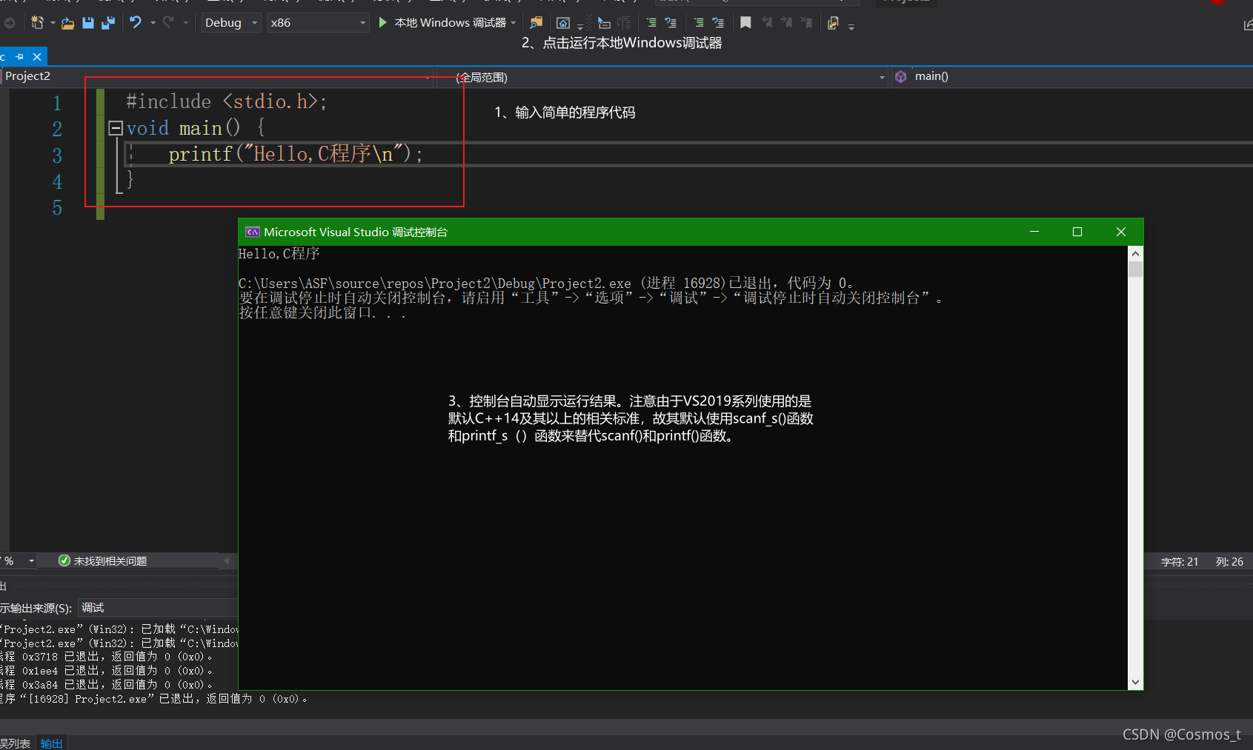Pin the open editor tab
Image resolution: width=1253 pixels, height=750 pixels.
point(20,57)
